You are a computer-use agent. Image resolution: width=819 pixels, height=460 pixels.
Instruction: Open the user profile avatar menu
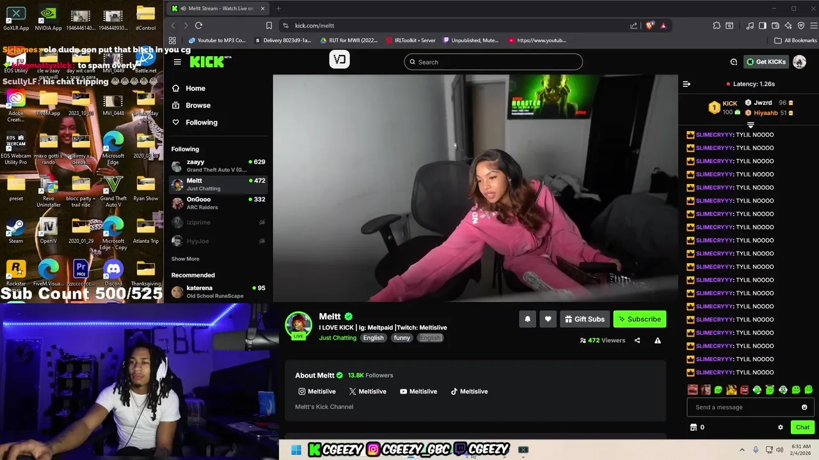[x=799, y=62]
